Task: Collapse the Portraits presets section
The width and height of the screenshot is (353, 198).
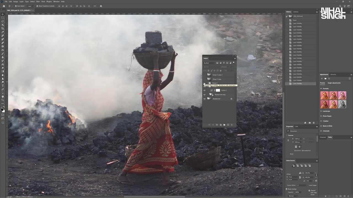Action: (x=321, y=89)
